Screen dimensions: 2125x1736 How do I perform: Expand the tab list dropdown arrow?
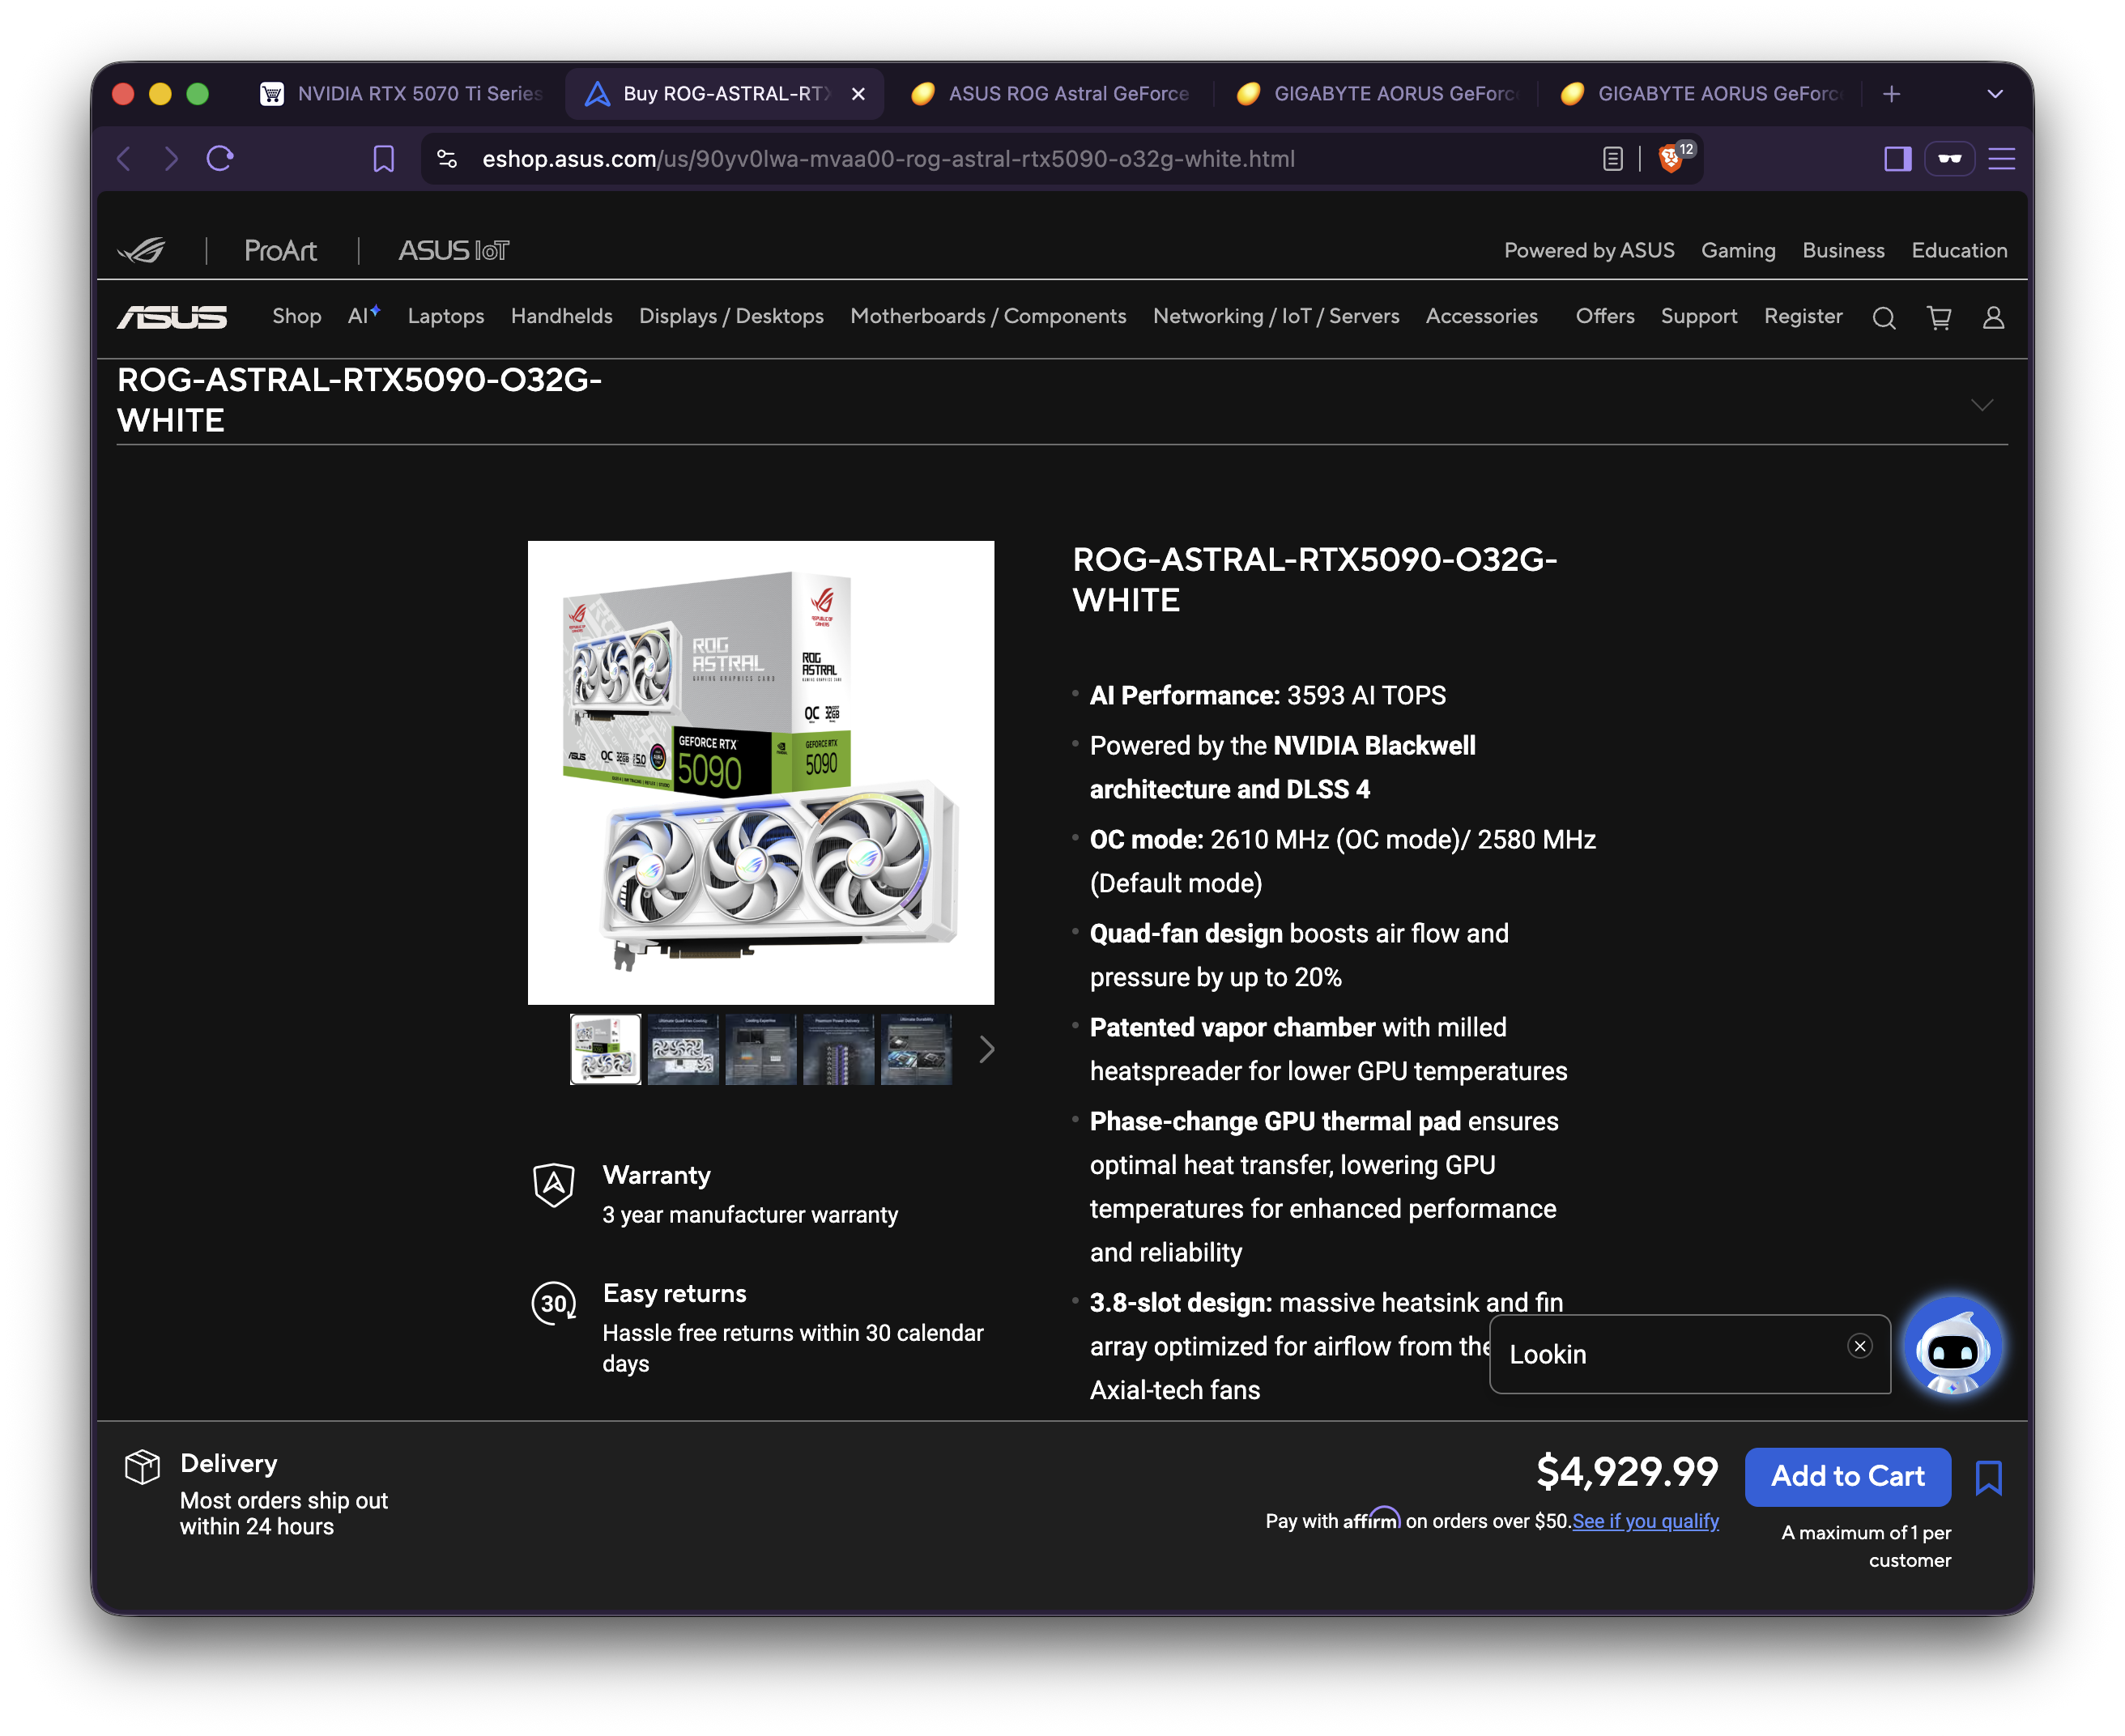click(1994, 94)
